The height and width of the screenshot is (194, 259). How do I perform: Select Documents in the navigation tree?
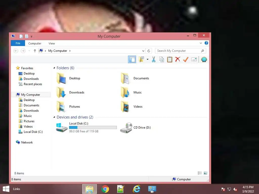click(x=29, y=105)
